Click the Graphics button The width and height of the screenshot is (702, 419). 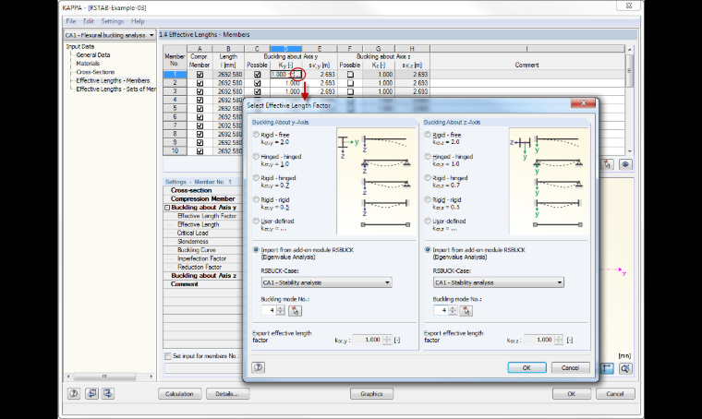(371, 394)
